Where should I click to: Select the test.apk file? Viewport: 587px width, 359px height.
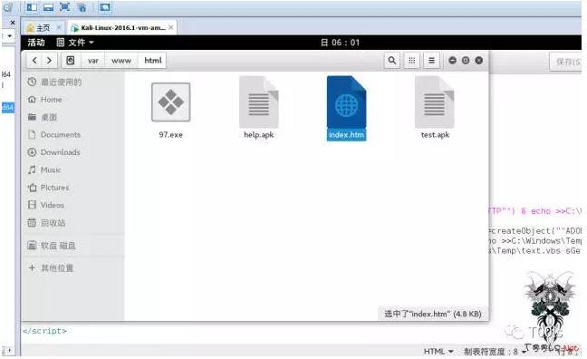coord(435,108)
